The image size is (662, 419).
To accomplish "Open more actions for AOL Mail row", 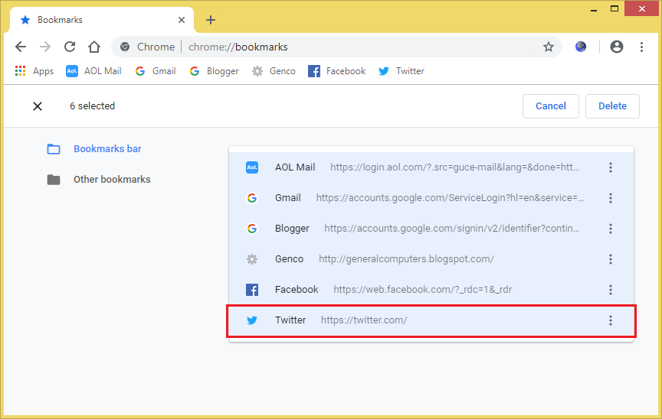I will [x=610, y=167].
